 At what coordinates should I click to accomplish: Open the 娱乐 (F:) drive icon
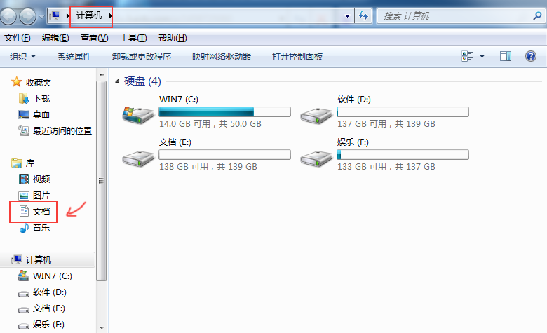tap(316, 158)
